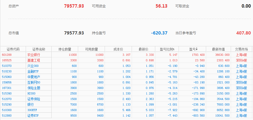Click the 当日参考盈亏 label

tap(186, 33)
